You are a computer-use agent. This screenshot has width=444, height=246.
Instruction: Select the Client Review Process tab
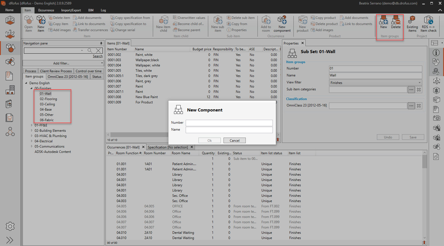click(x=56, y=71)
